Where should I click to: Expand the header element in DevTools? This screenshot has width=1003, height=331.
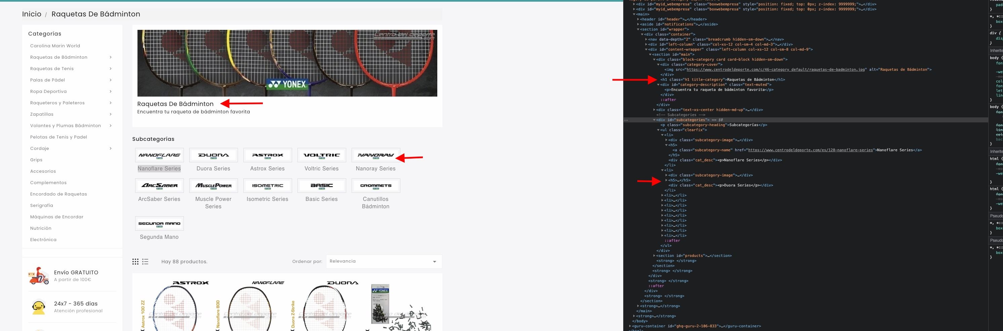[638, 19]
